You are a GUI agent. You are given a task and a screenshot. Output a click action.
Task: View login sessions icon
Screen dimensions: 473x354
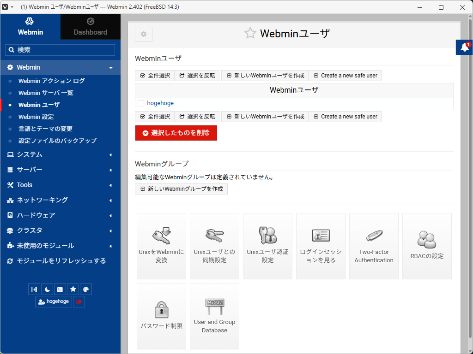pyautogui.click(x=321, y=246)
